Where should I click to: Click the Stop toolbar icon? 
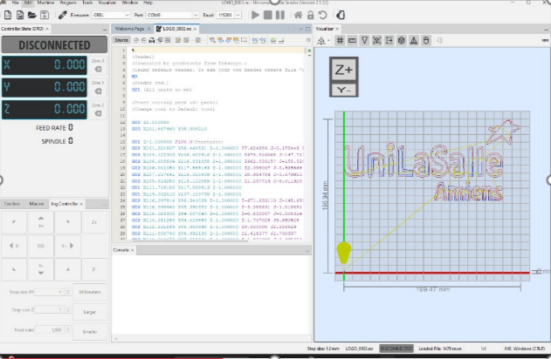(268, 15)
